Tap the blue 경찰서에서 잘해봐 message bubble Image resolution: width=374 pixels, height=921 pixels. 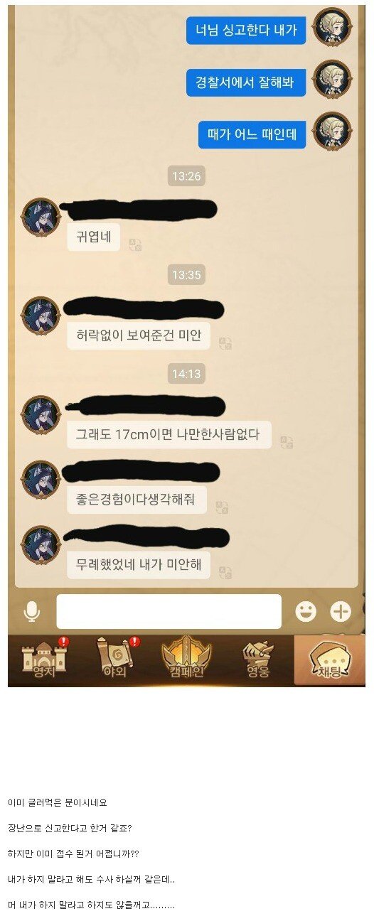click(x=246, y=82)
